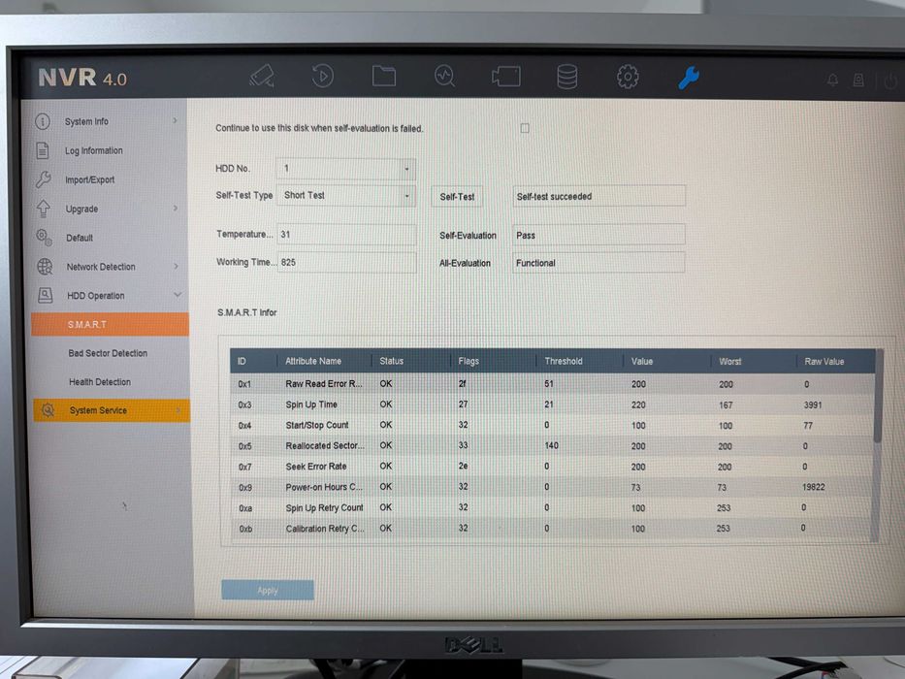The image size is (905, 679).
Task: Click the Upgrade arrow icon
Action: click(x=44, y=208)
